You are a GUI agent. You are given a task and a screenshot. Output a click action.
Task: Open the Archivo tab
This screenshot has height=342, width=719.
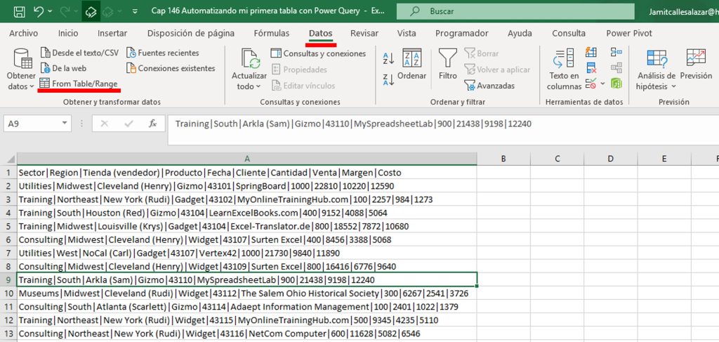coord(23,34)
